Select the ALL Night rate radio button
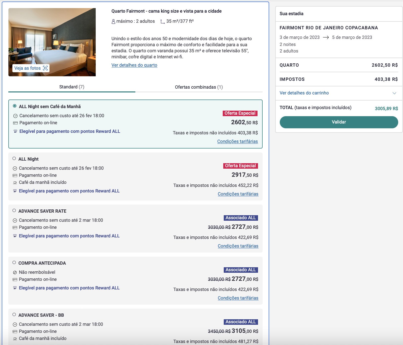 pyautogui.click(x=14, y=159)
